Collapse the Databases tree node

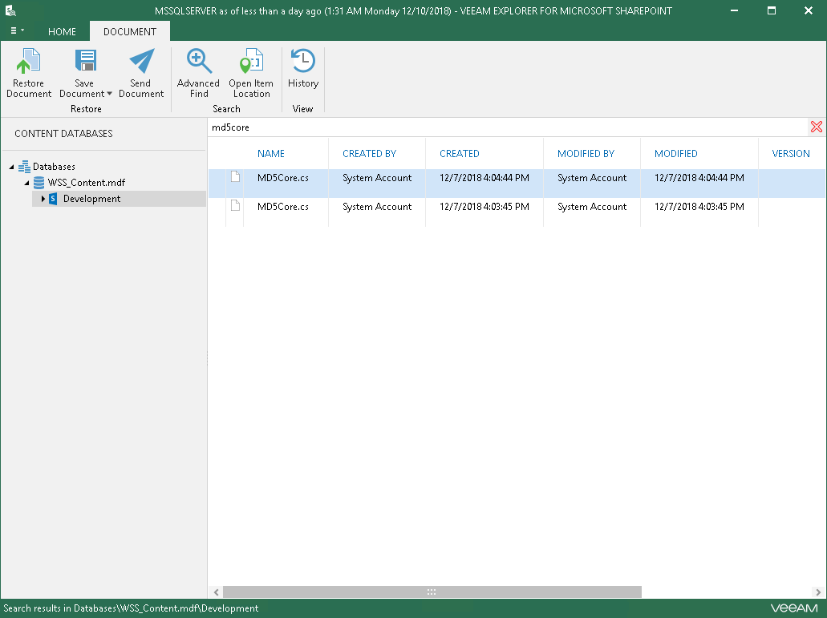pyautogui.click(x=11, y=167)
